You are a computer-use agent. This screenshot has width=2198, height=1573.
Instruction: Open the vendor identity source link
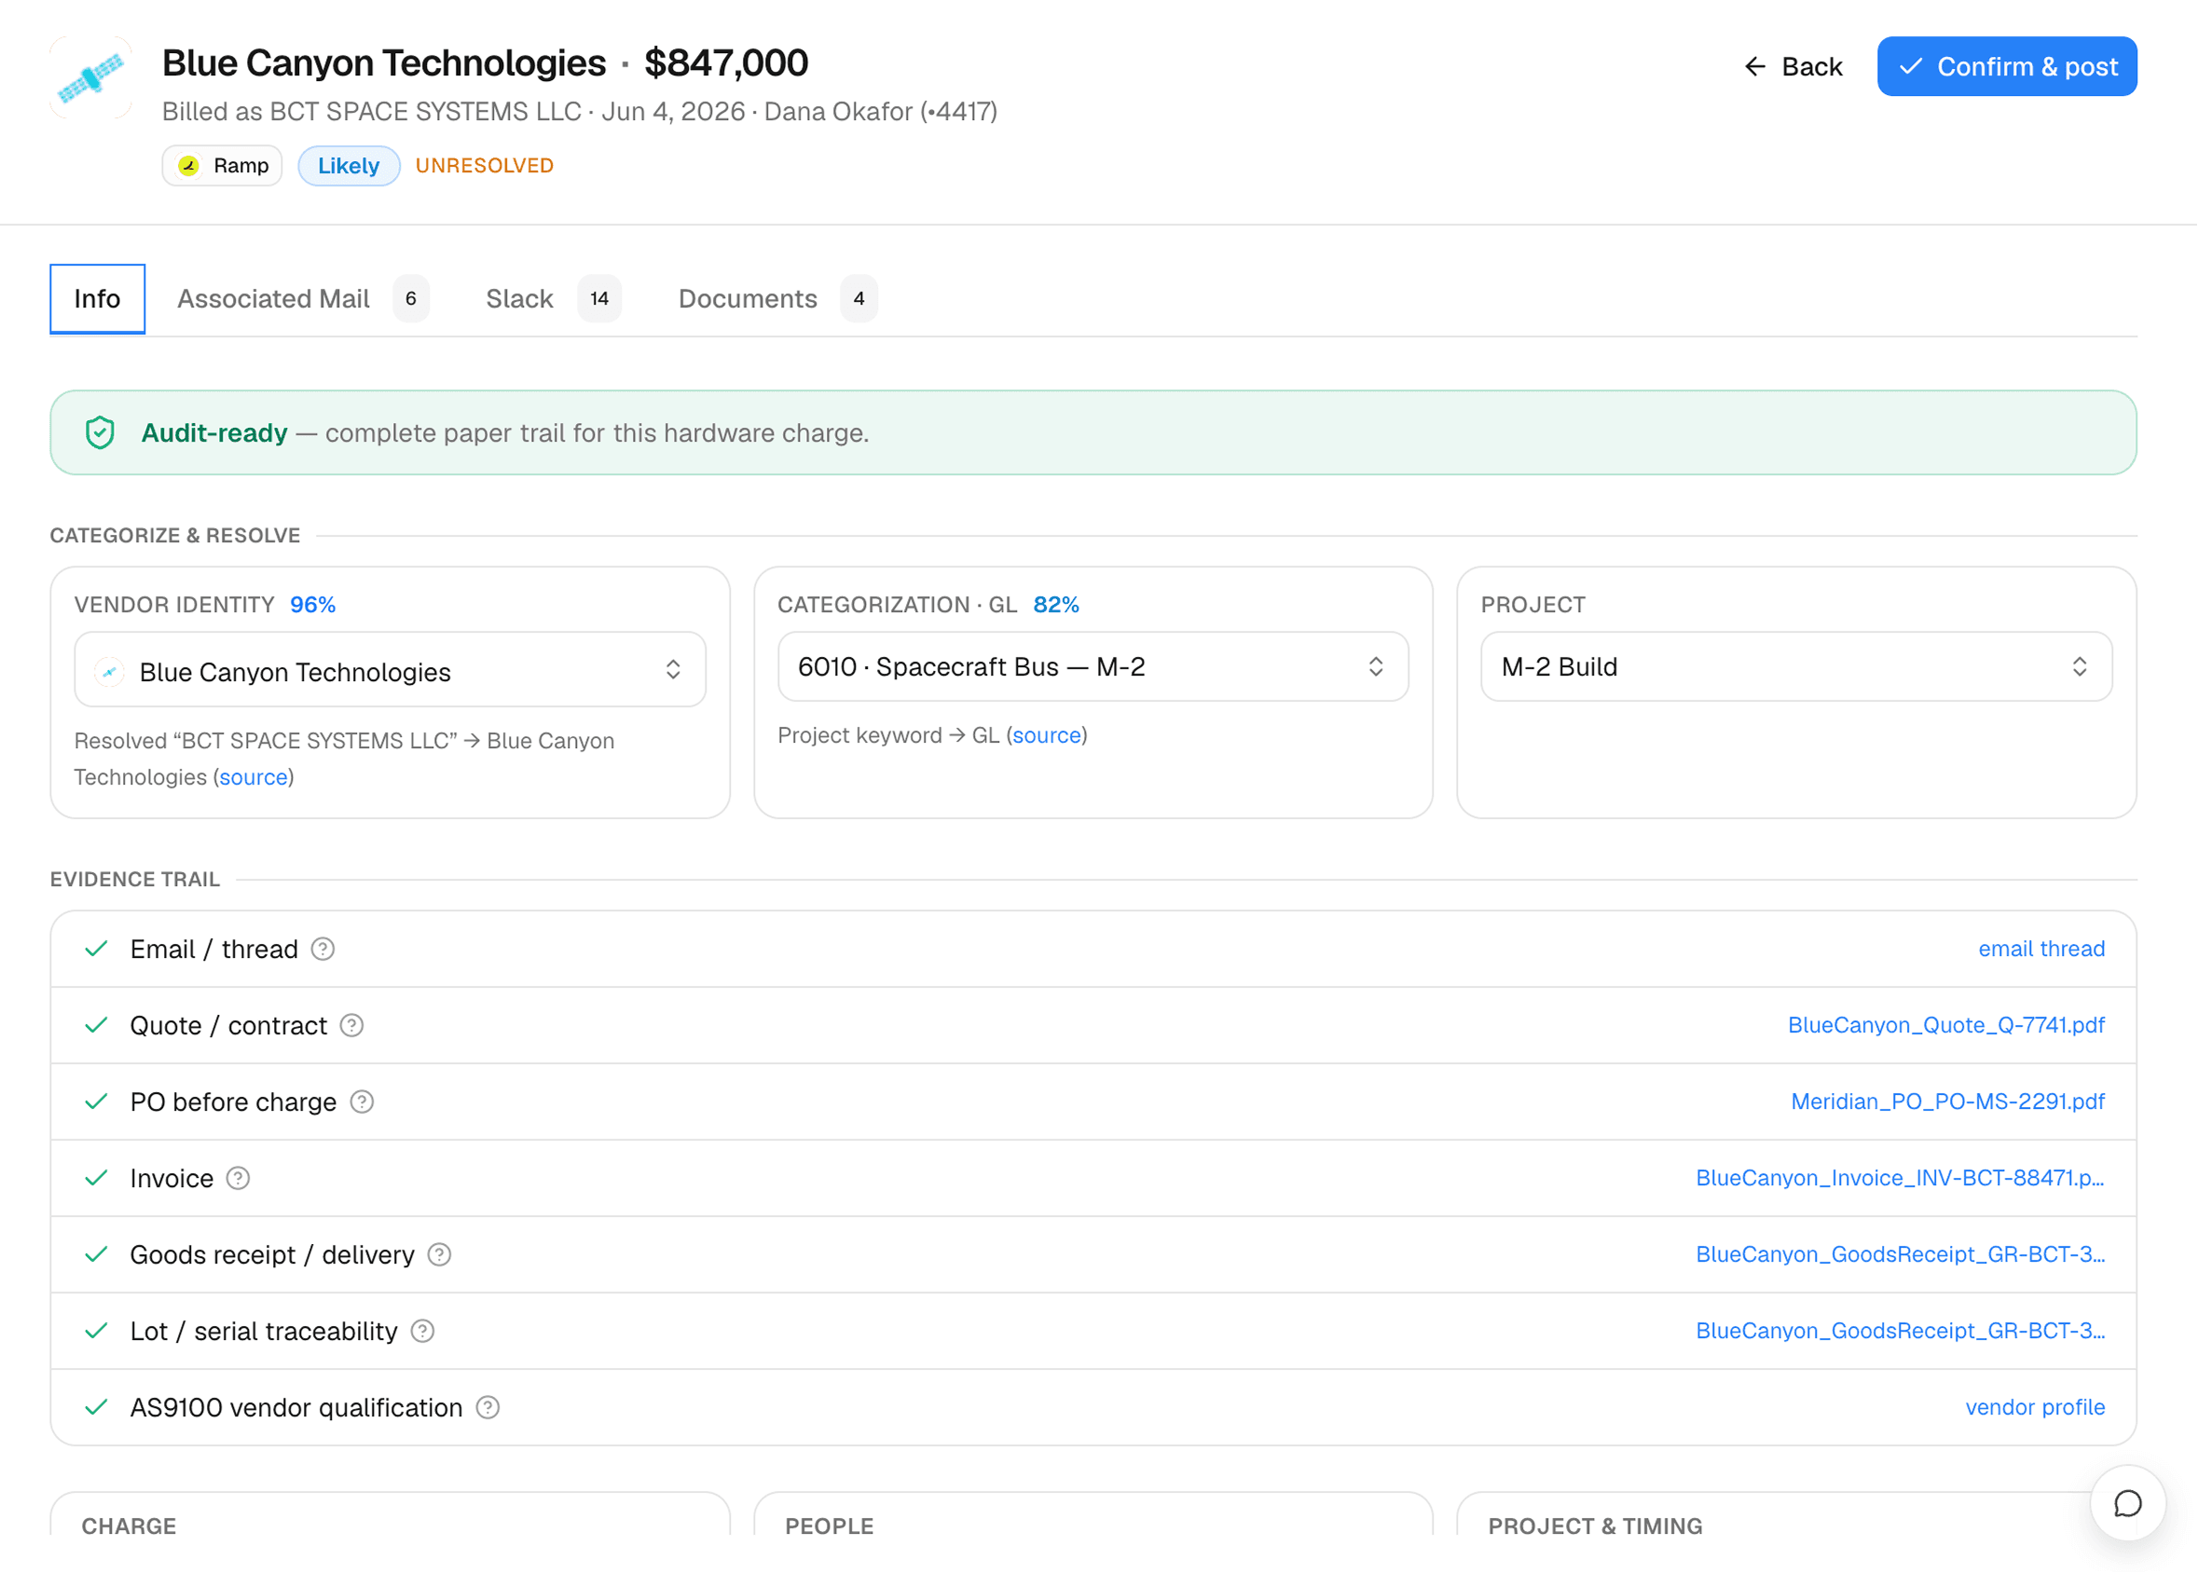point(254,777)
